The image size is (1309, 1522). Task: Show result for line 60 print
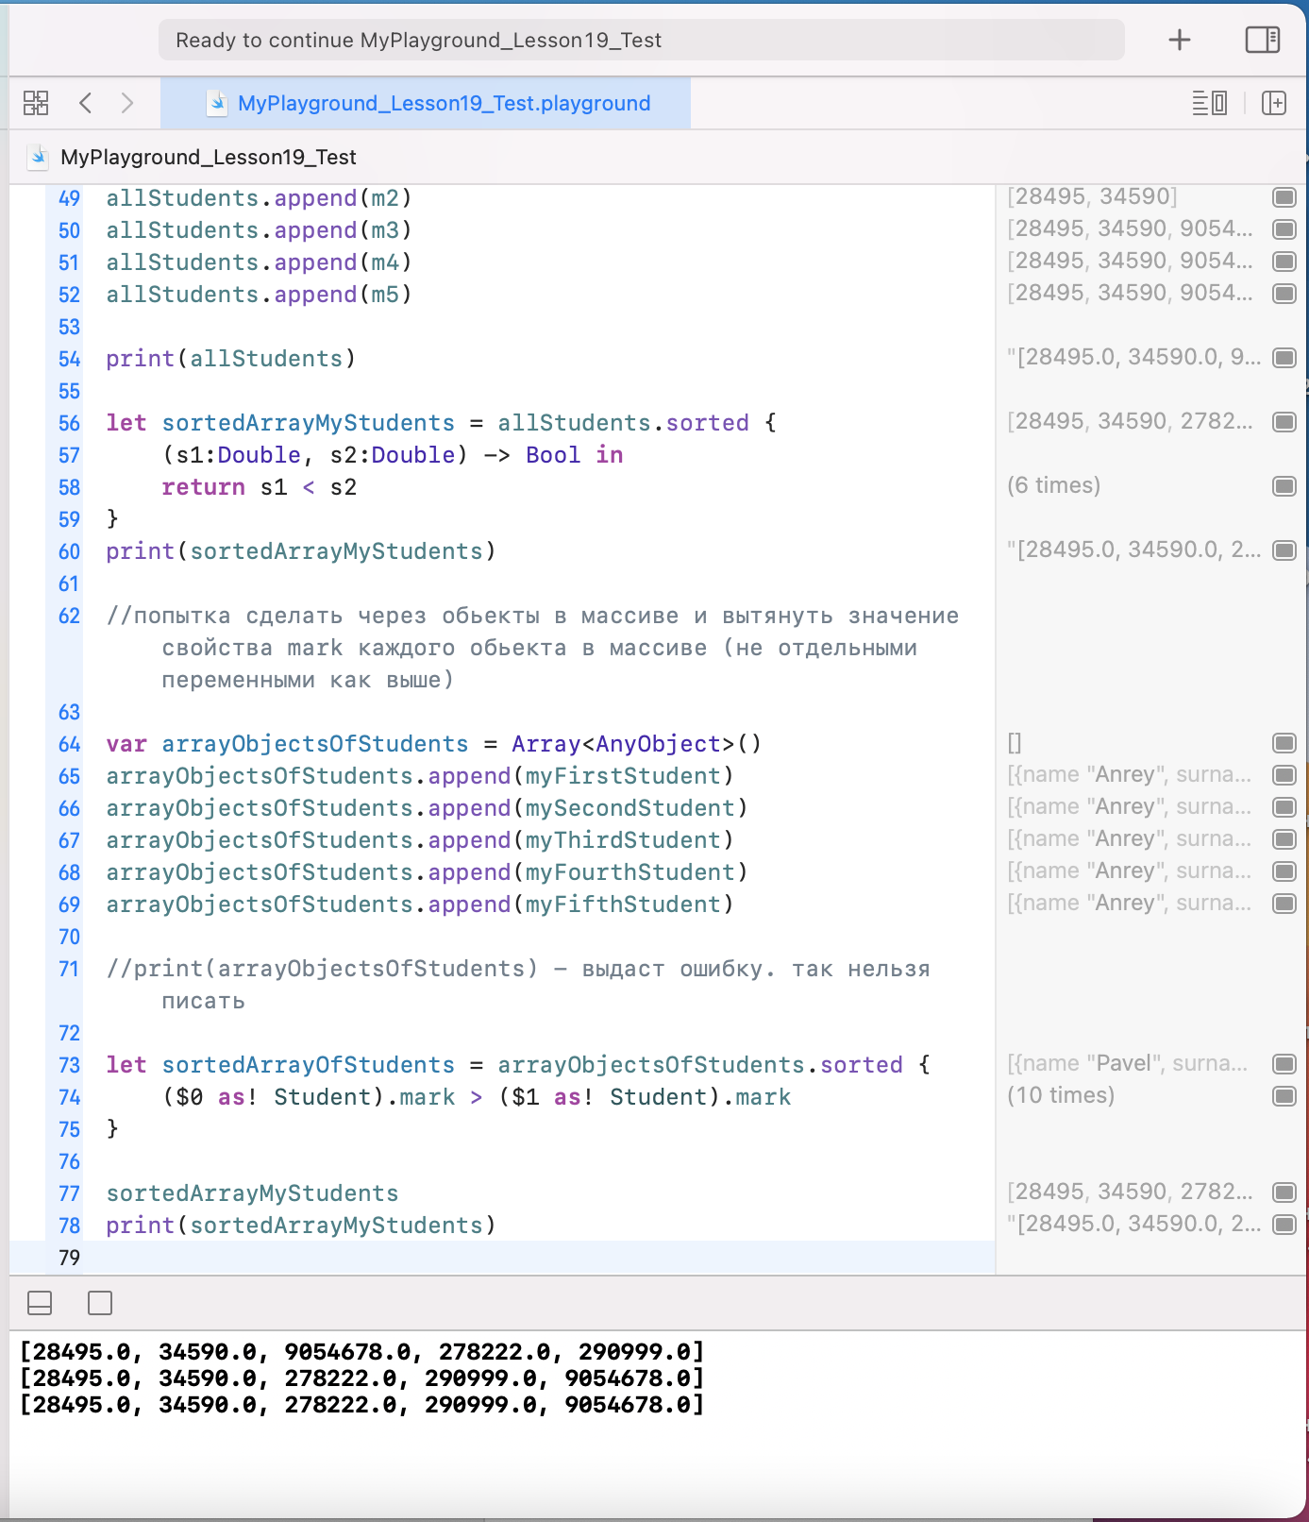[x=1284, y=550]
